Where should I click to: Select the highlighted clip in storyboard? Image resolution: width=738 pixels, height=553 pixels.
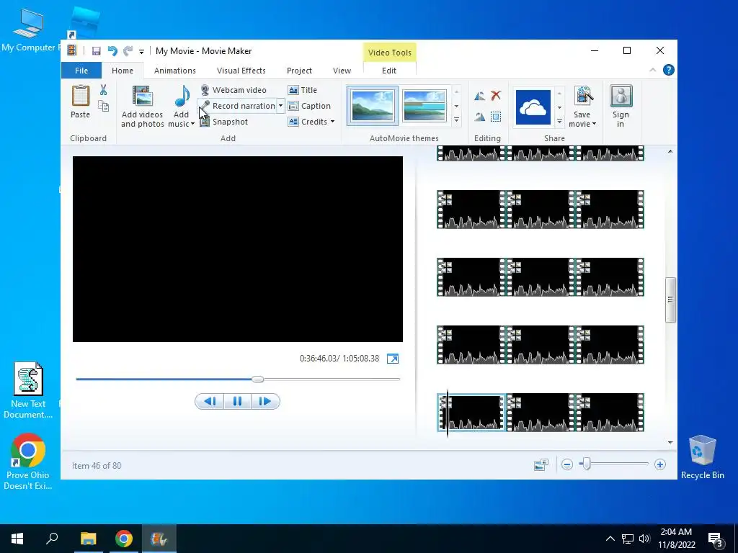tap(471, 413)
